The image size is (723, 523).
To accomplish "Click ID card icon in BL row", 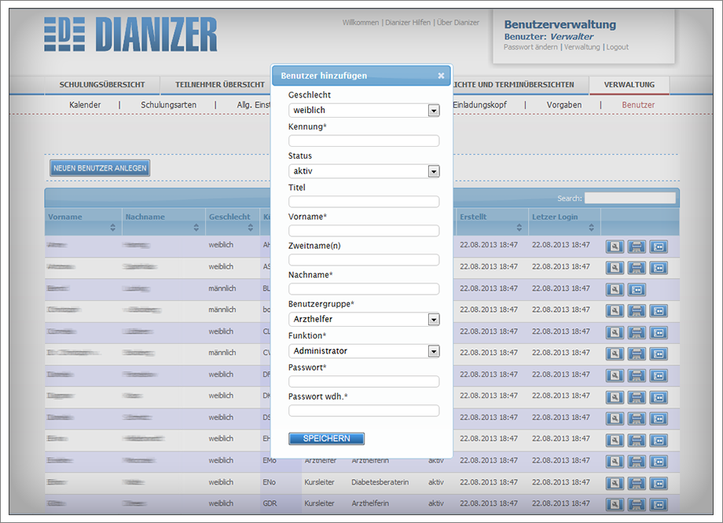I will click(637, 290).
